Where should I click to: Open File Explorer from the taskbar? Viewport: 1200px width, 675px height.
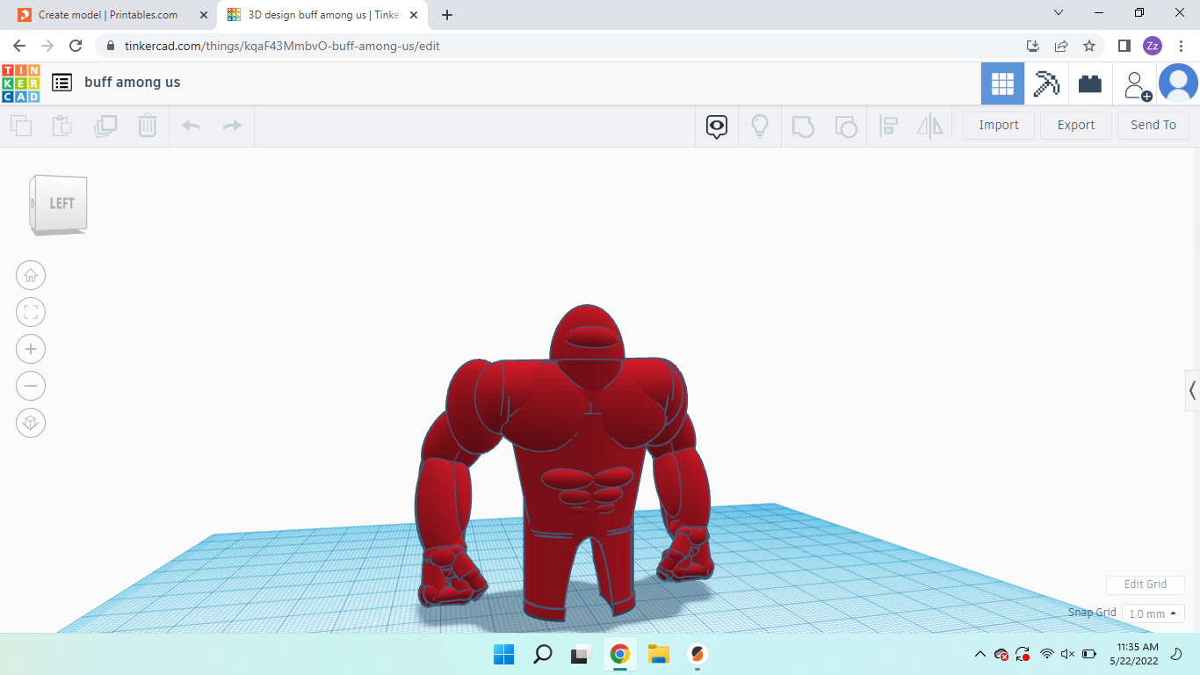[658, 654]
